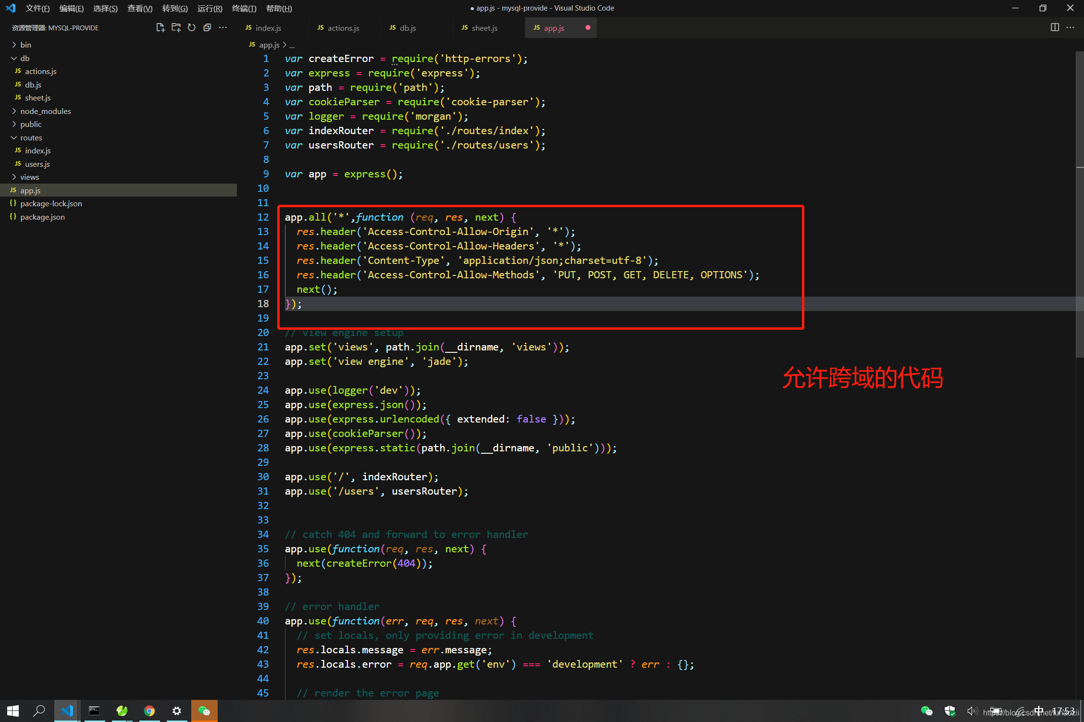
Task: Open the 编辑(E) menu
Action: (x=72, y=8)
